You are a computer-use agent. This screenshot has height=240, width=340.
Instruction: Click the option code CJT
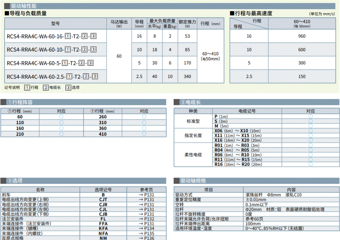(x=103, y=200)
